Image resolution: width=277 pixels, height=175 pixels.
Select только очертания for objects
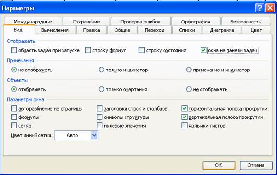pos(101,89)
